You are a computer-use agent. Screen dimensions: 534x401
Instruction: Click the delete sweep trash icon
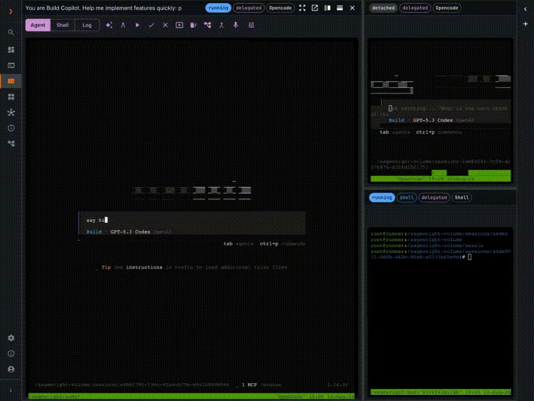[x=194, y=25]
